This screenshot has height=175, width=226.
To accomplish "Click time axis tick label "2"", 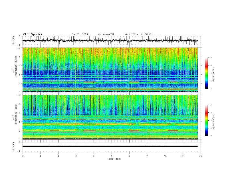I will coord(58,156).
